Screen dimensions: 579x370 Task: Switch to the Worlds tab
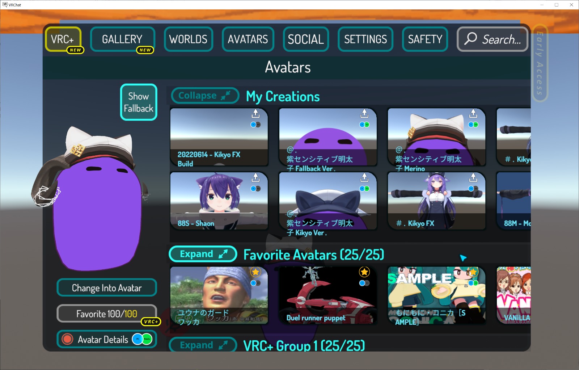click(188, 39)
